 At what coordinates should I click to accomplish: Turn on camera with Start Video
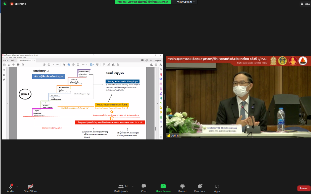click(31, 188)
